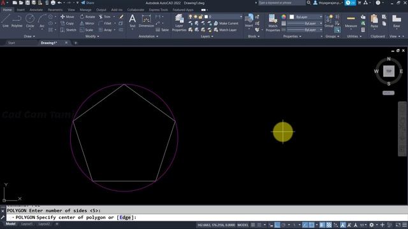The height and width of the screenshot is (229, 408).
Task: Click the Share button
Action: pos(88,3)
